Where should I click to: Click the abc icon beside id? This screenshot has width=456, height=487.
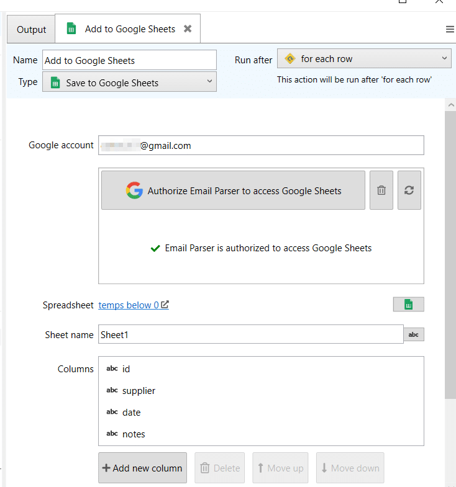(x=112, y=369)
